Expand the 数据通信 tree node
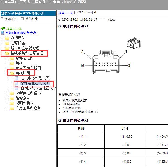 2,38
